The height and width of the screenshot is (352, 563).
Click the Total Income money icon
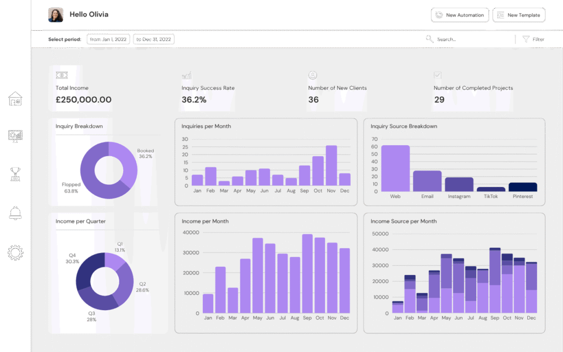pyautogui.click(x=62, y=75)
